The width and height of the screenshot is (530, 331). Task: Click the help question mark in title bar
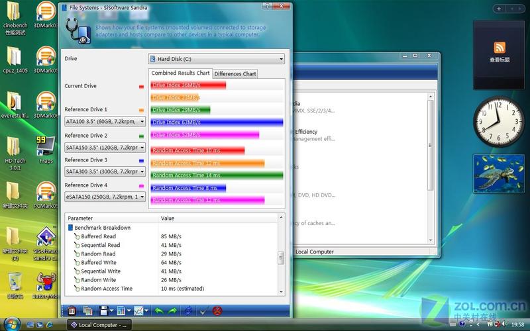click(x=267, y=6)
